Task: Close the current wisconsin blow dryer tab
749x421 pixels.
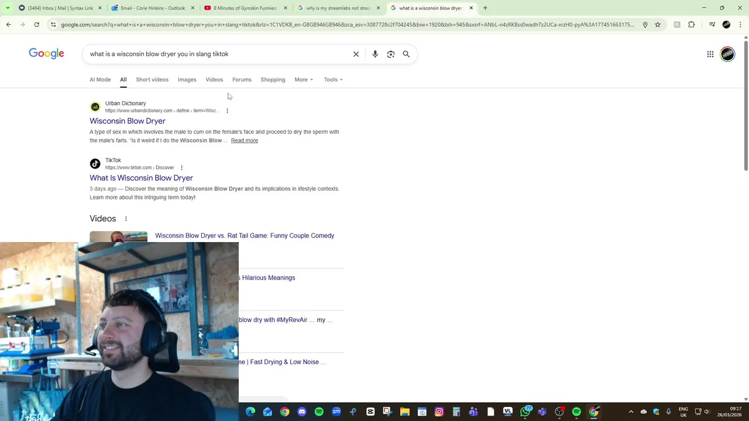Action: coord(471,8)
